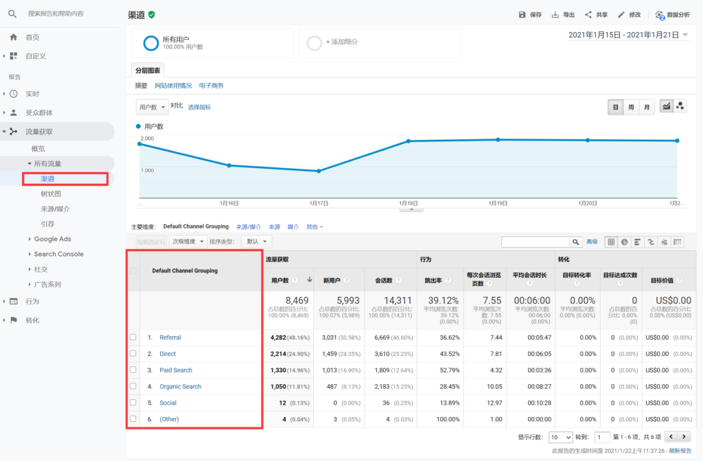Image resolution: width=703 pixels, height=461 pixels.
Task: Open the 显示行数 rows dropdown
Action: point(560,437)
